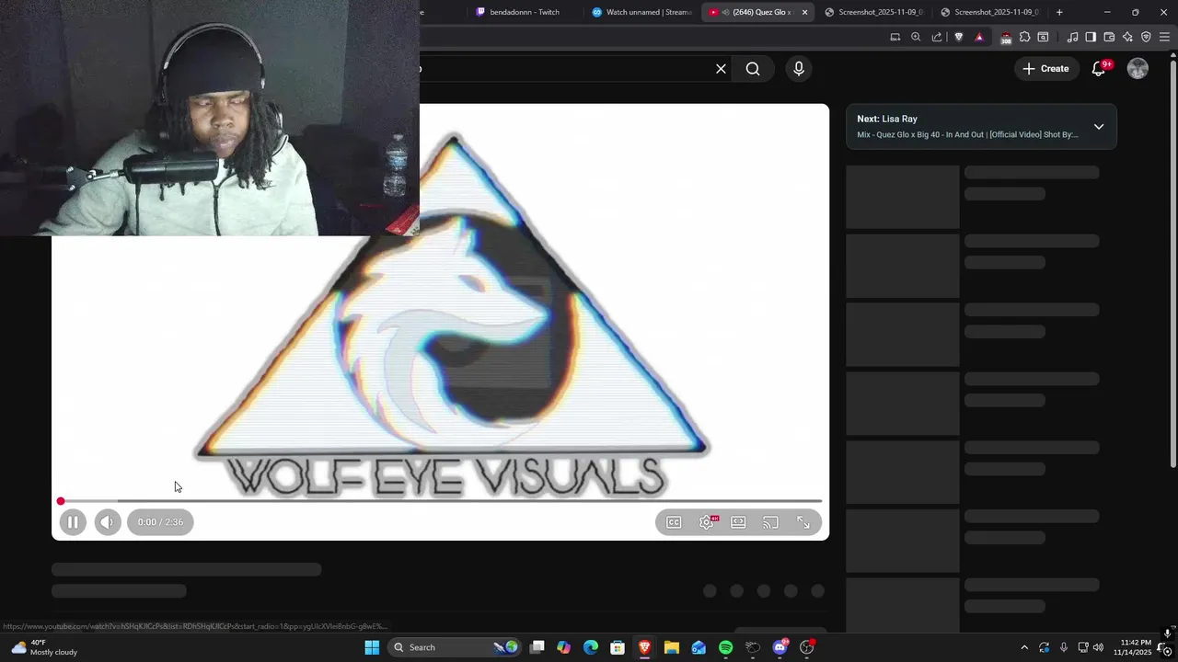Click the tab search window icon in toolbar
The height and width of the screenshot is (662, 1178).
pyautogui.click(x=1043, y=37)
